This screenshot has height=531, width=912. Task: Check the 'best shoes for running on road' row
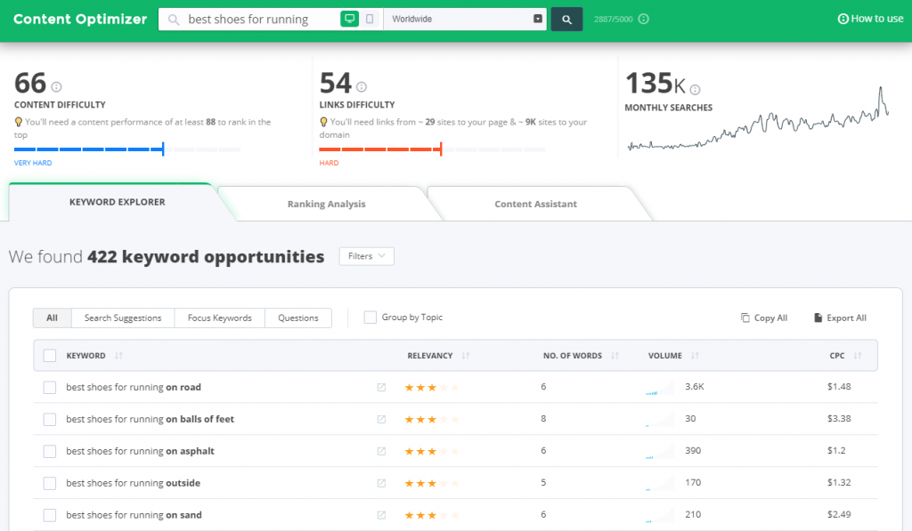[50, 388]
